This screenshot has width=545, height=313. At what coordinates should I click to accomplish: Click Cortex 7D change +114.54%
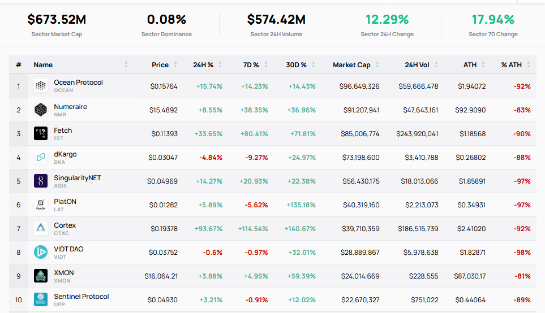(x=253, y=229)
